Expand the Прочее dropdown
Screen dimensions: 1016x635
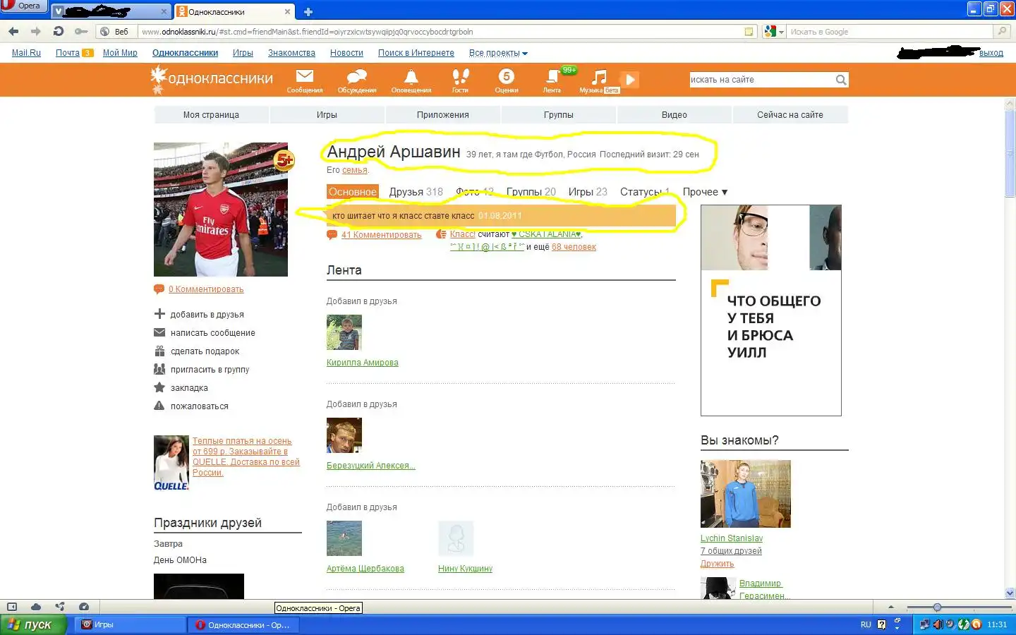click(x=704, y=192)
